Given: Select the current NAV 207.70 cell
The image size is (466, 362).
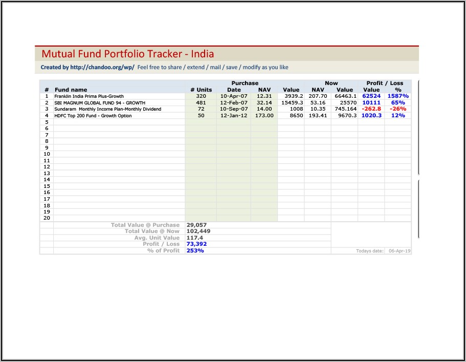Looking at the screenshot, I should pos(318,96).
